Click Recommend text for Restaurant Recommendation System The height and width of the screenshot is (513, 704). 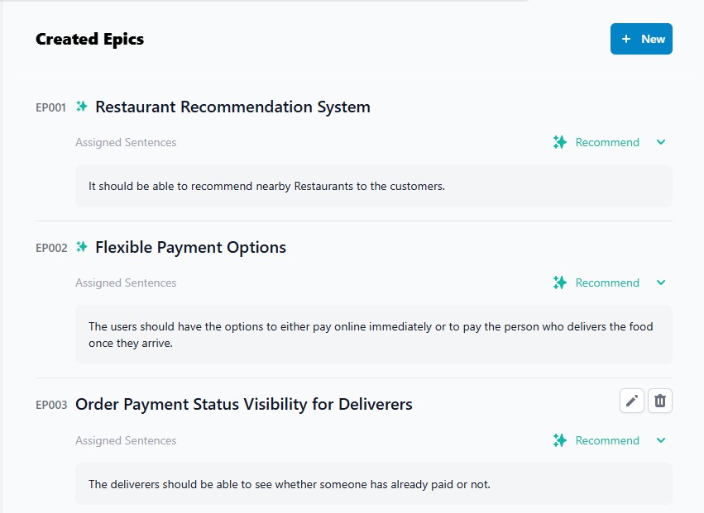[607, 142]
